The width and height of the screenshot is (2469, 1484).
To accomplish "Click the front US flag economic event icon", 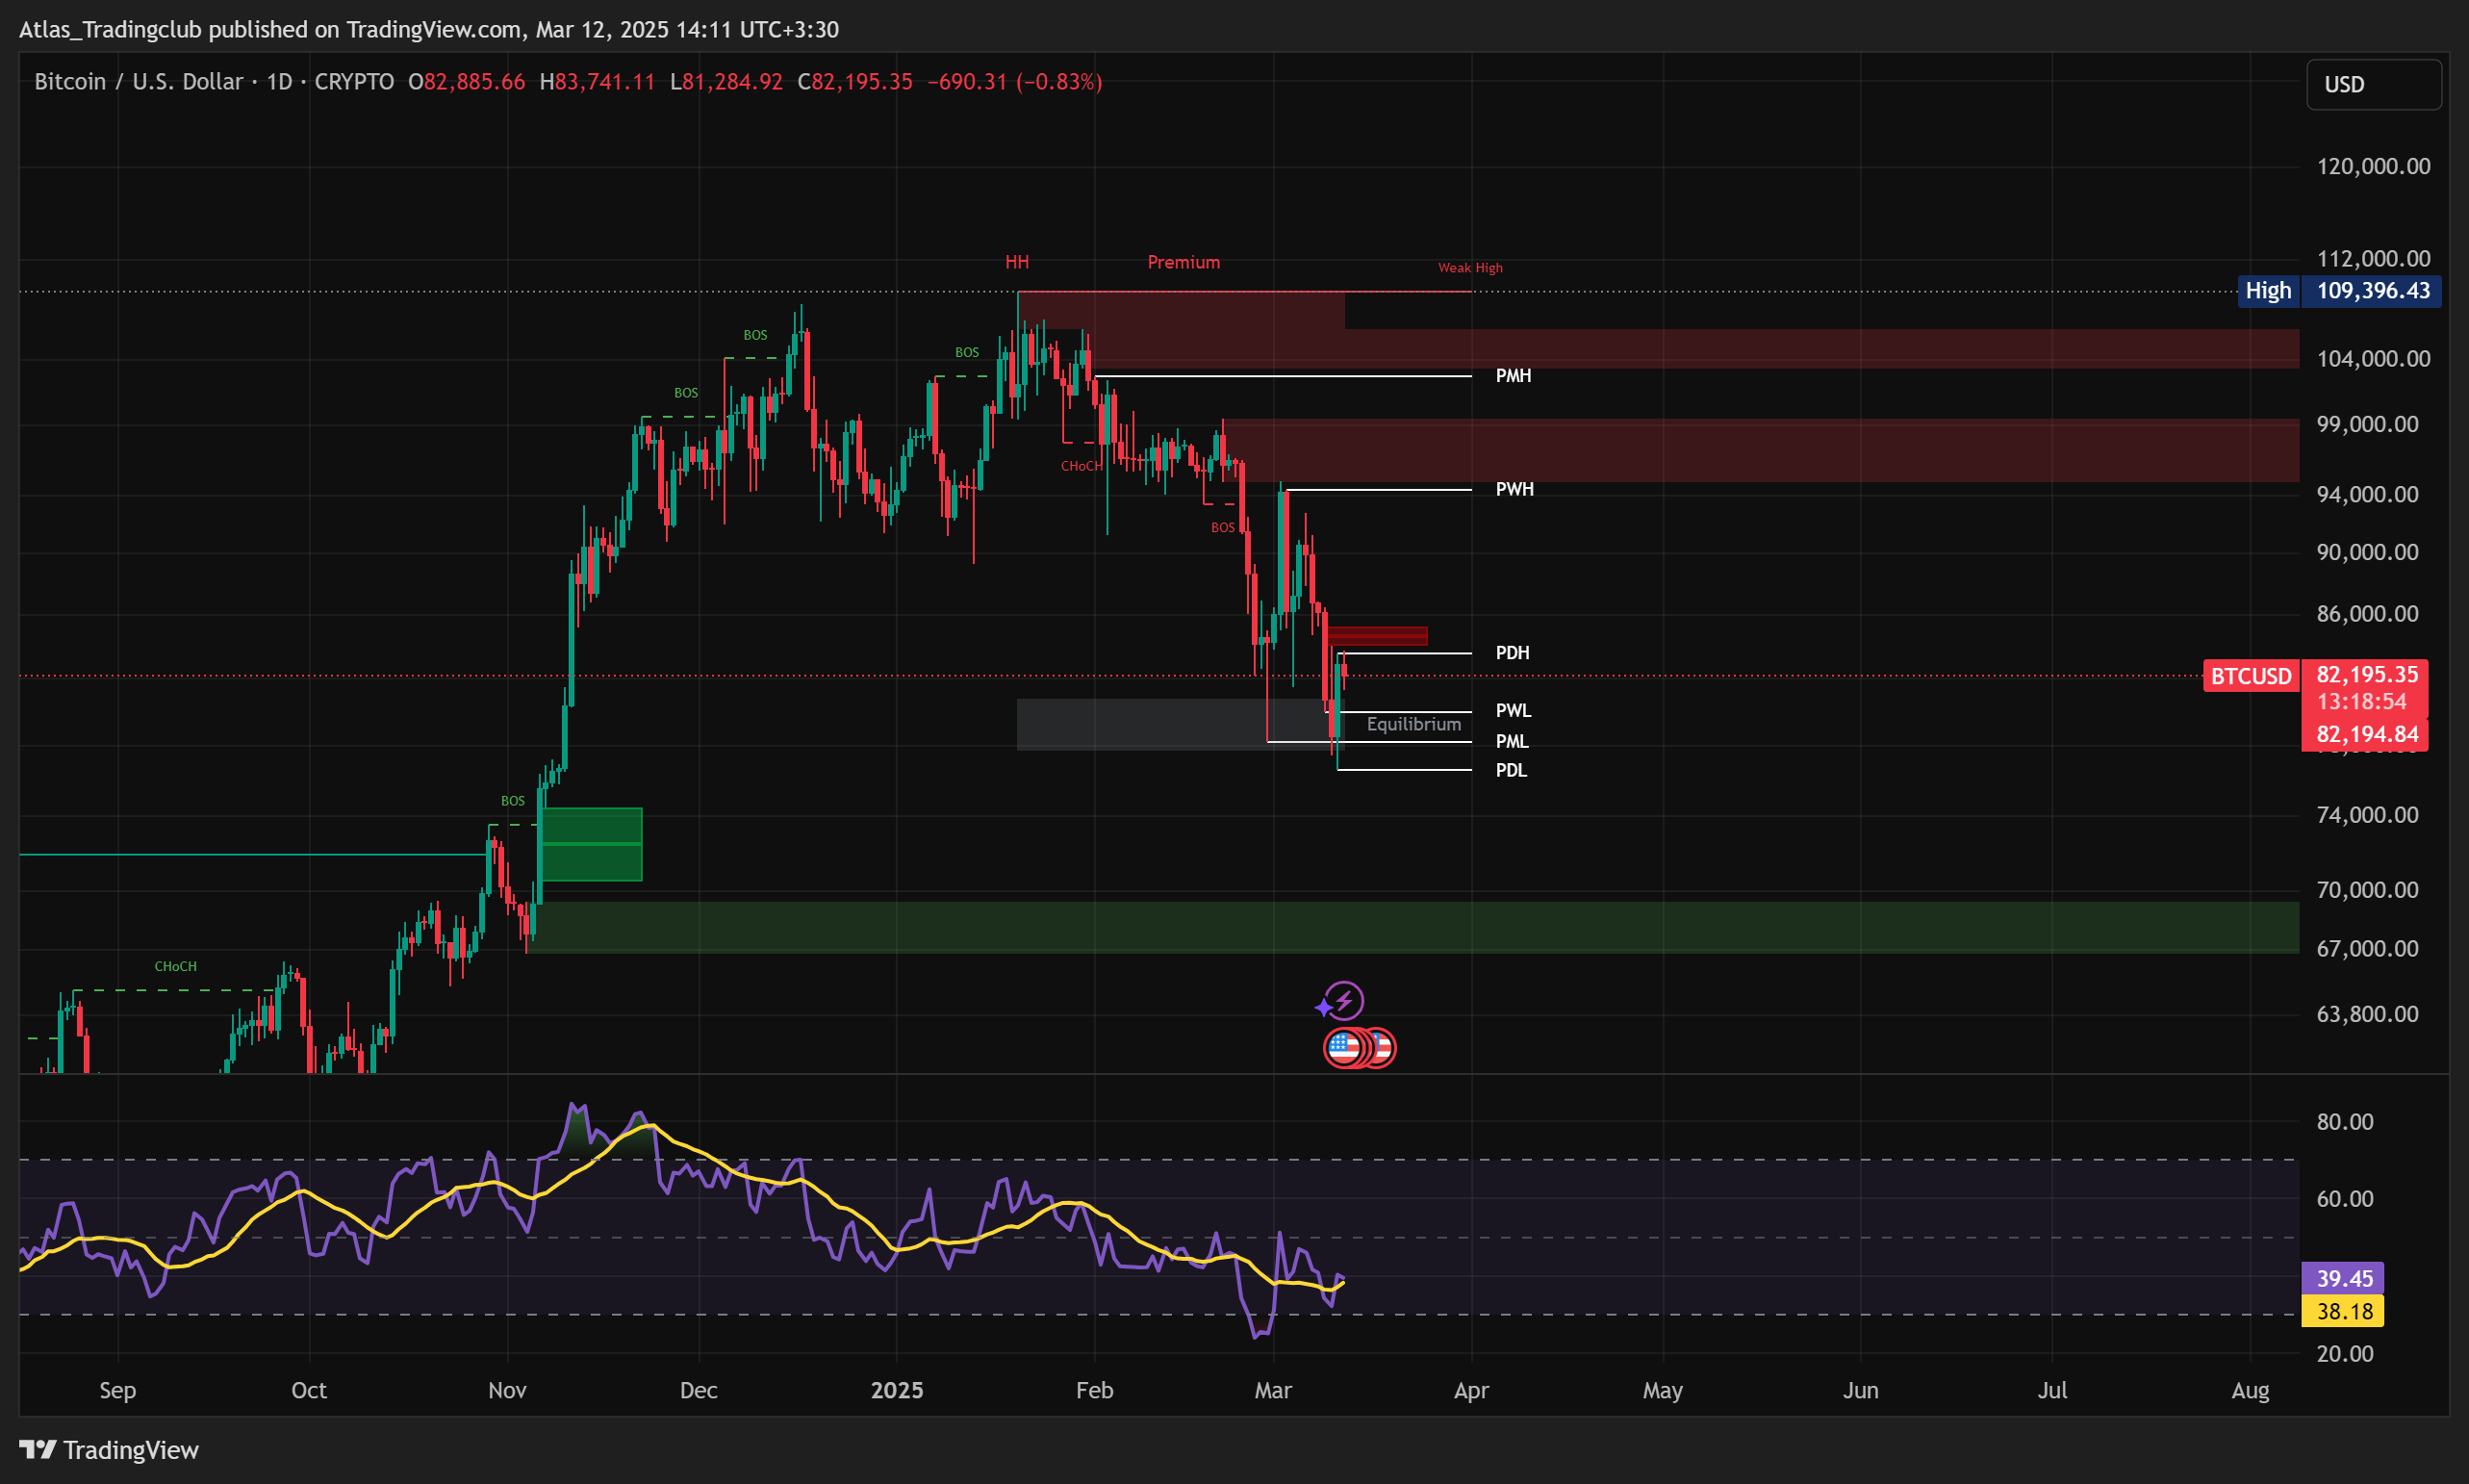I will pos(1342,1048).
